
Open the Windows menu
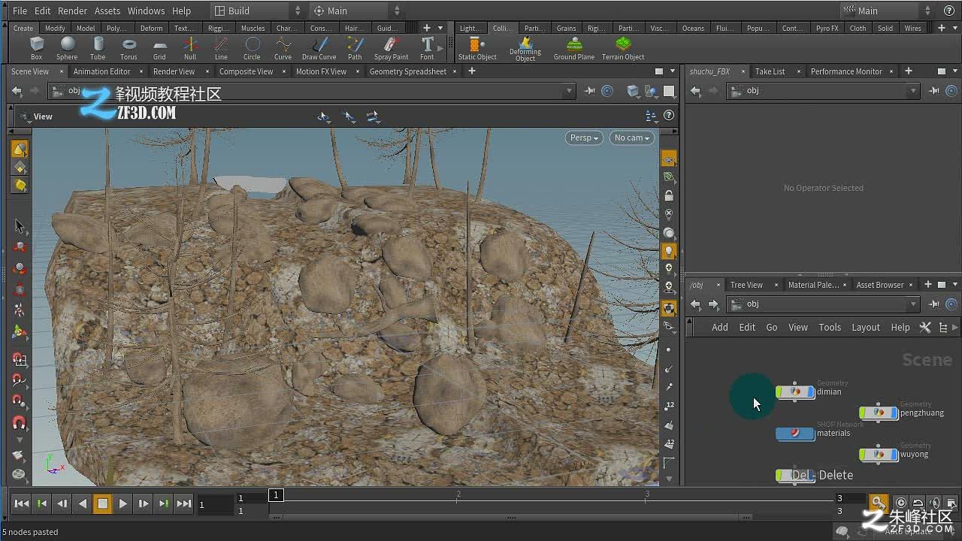[x=146, y=11]
